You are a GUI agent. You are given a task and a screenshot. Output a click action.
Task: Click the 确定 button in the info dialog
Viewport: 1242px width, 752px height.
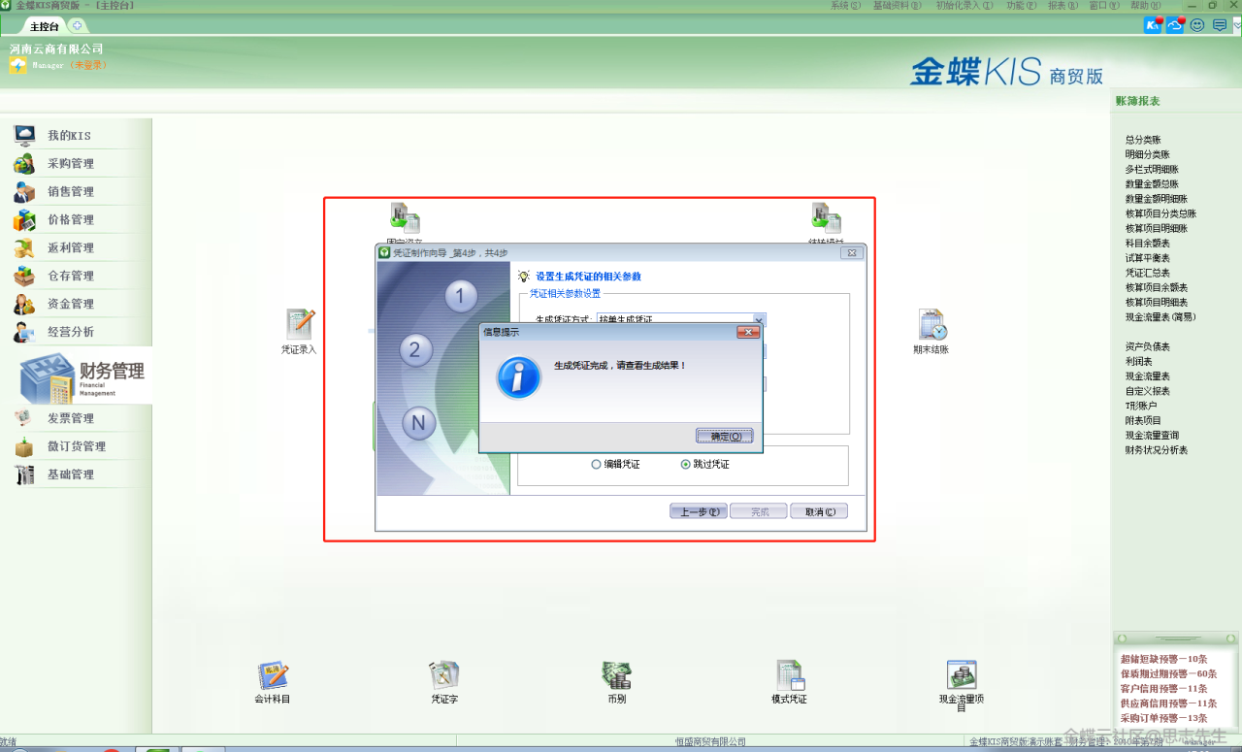point(724,437)
